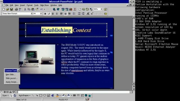Increase the font size with large A
This screenshot has height=101, width=180.
pyautogui.click(x=88, y=14)
